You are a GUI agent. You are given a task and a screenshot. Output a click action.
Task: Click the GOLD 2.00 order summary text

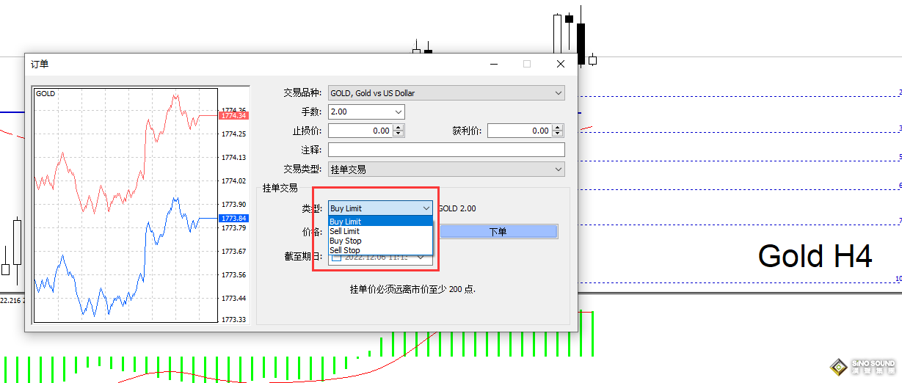click(x=457, y=208)
